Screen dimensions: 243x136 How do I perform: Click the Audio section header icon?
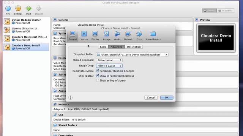coord(55,91)
